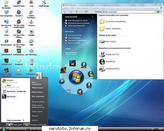Click the Up folder toolbar icon

coord(77,12)
